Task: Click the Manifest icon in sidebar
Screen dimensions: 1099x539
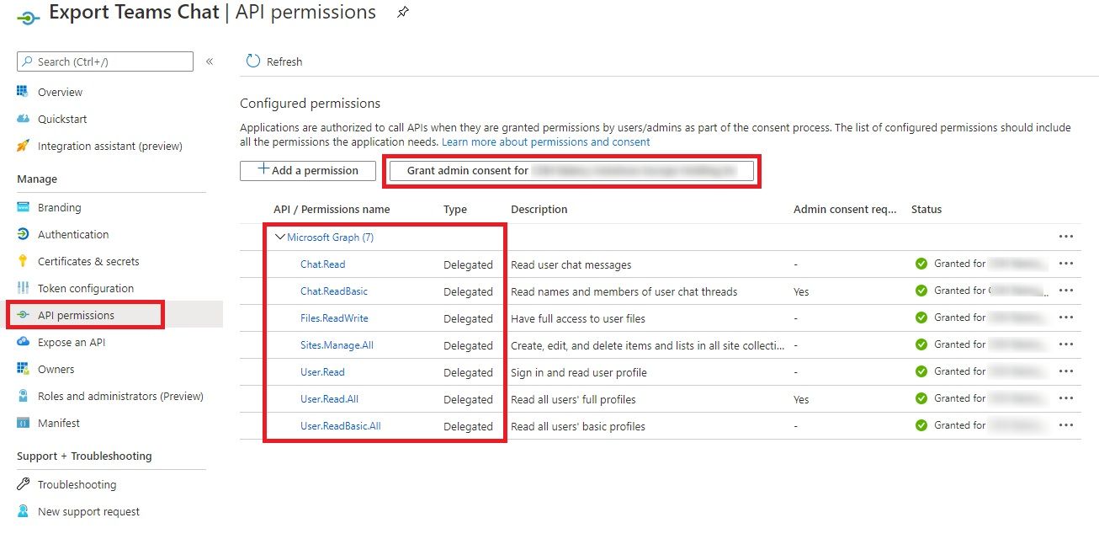Action: click(x=23, y=423)
